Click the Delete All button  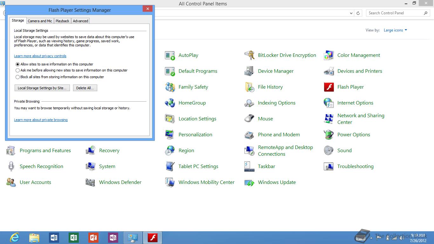pyautogui.click(x=85, y=88)
